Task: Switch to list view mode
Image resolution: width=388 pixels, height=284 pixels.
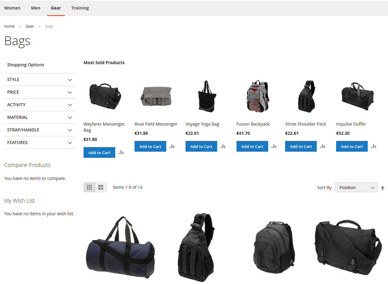Action: [x=101, y=187]
